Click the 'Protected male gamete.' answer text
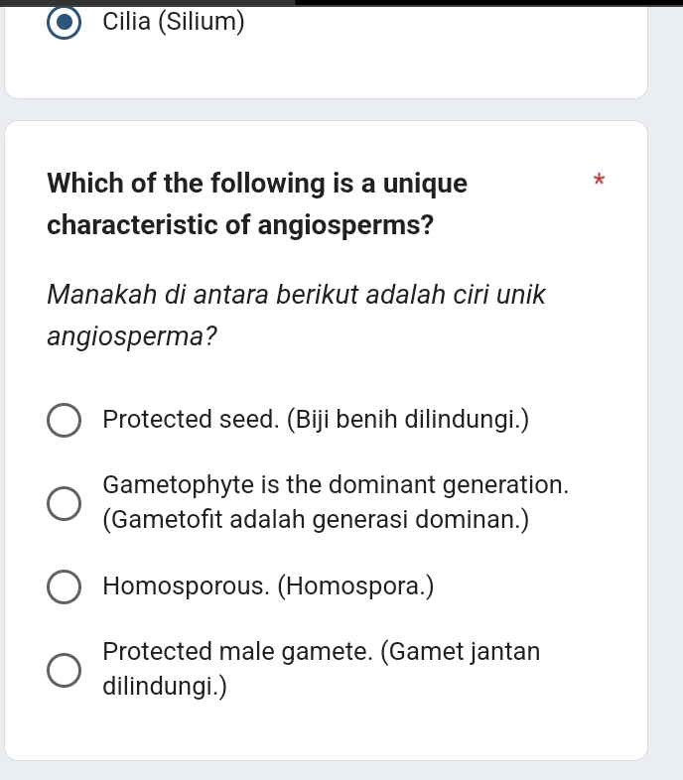683x780 pixels. [x=238, y=652]
